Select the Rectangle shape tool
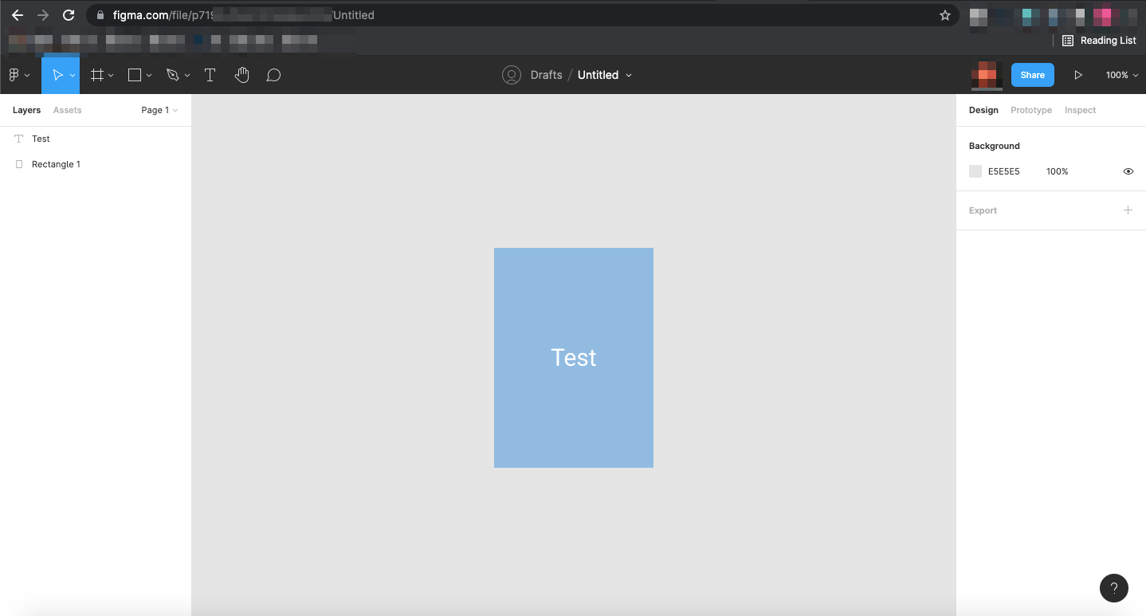 [x=135, y=75]
